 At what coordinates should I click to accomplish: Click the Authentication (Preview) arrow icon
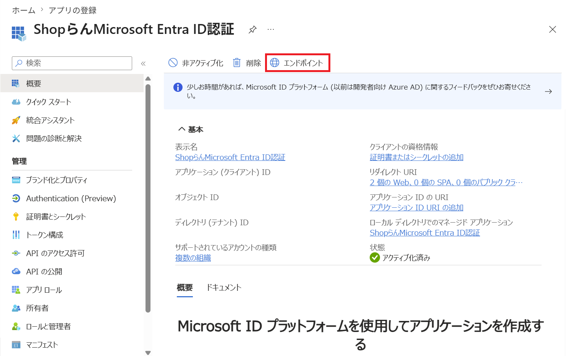[x=16, y=198]
